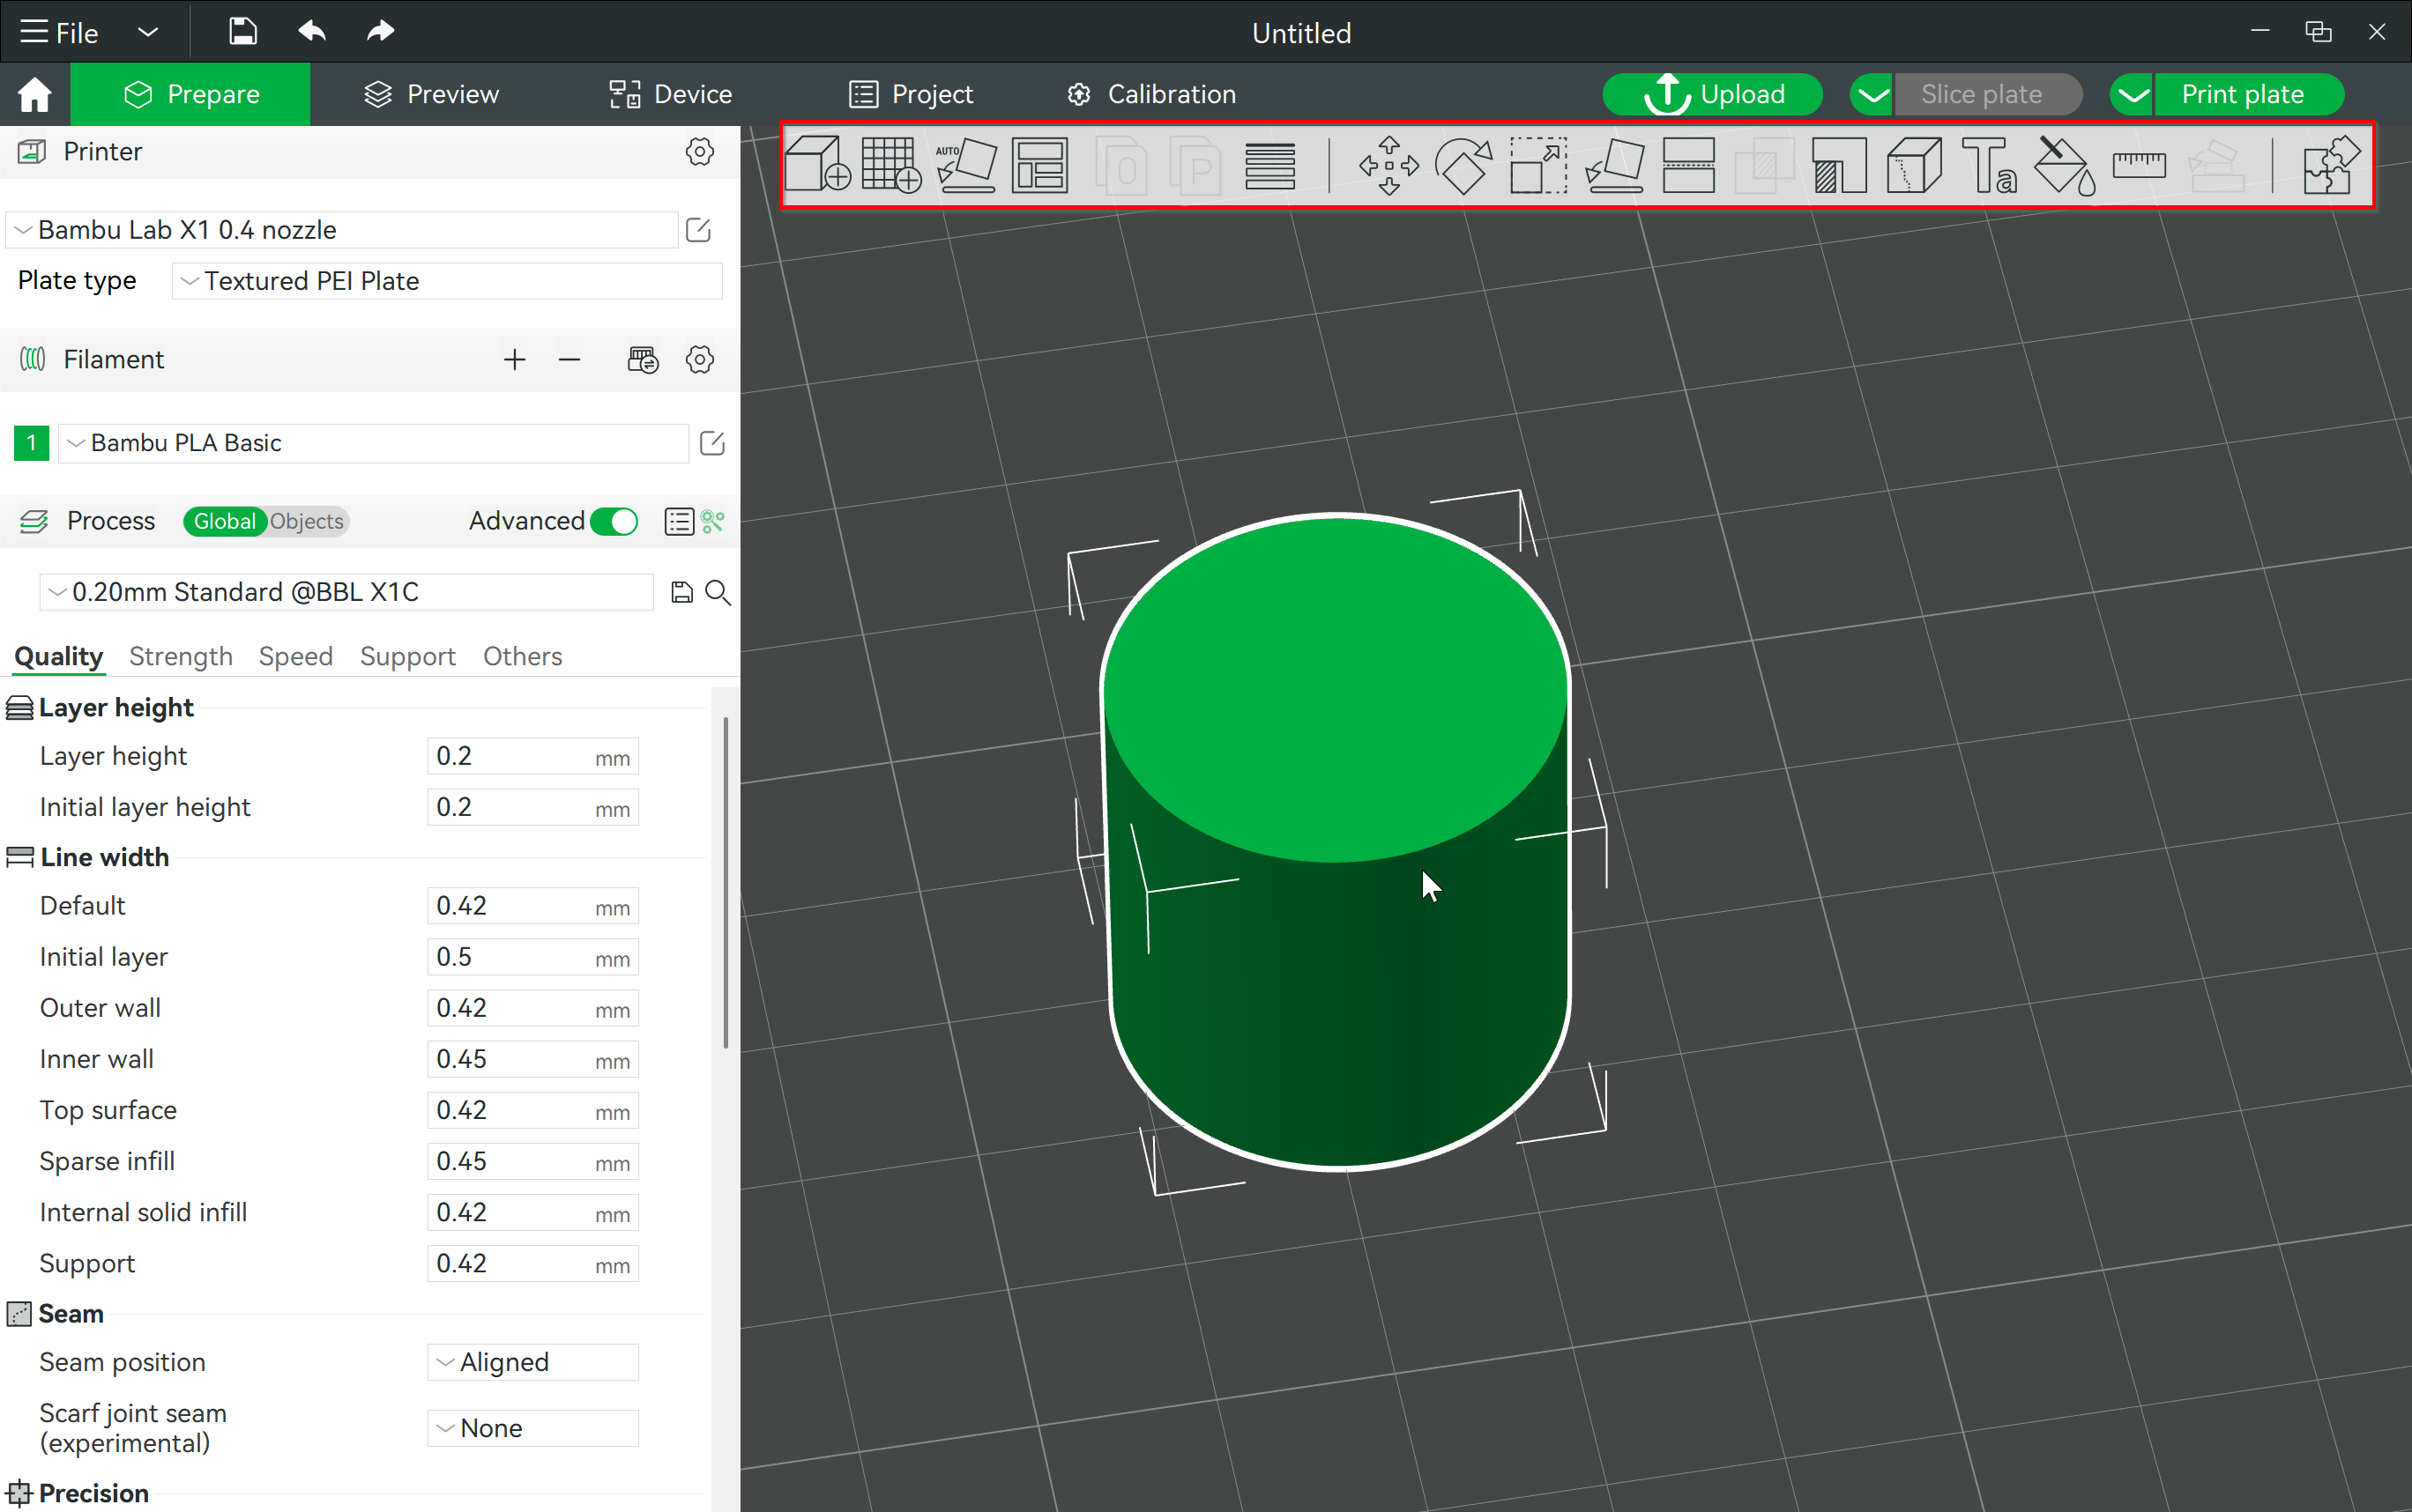Image resolution: width=2412 pixels, height=1512 pixels.
Task: Switch to the Support tab
Action: pos(406,656)
